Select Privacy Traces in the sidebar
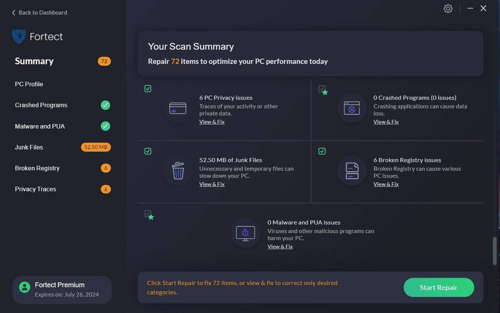Screen dimensions: 500x313 click(x=35, y=189)
